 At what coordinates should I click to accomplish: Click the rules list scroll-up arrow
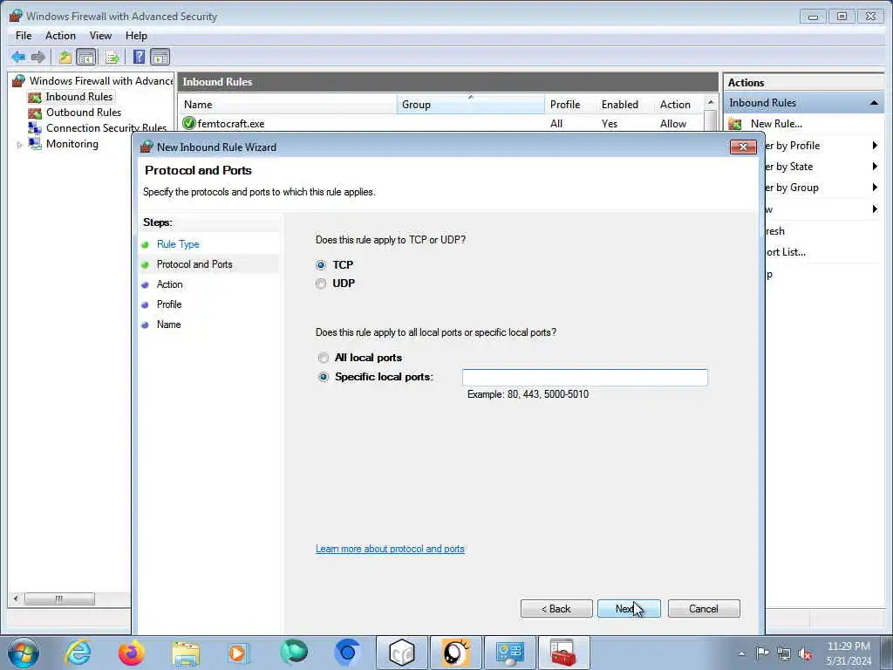point(710,103)
